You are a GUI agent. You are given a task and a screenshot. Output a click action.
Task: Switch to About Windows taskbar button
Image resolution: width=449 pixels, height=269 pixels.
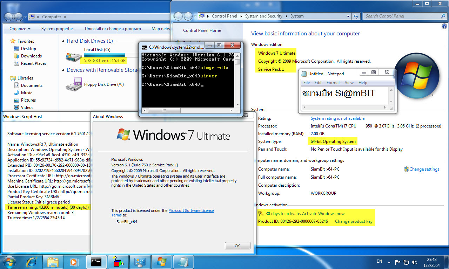pyautogui.click(x=162, y=262)
